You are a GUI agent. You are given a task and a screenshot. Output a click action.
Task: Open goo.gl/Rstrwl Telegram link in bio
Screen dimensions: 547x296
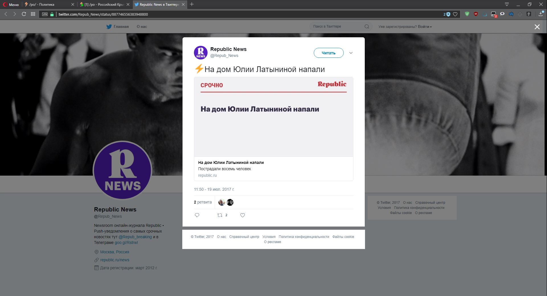126,242
